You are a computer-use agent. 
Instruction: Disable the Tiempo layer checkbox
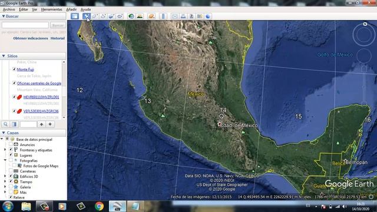[11, 181]
